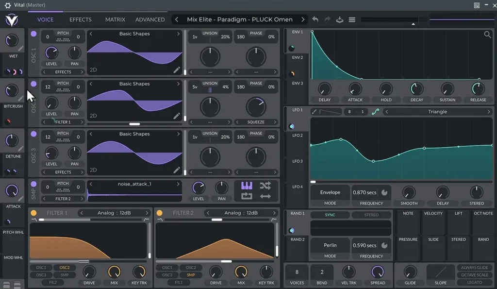Toggle sampler random shuffle icon
The height and width of the screenshot is (289, 497).
point(265,185)
